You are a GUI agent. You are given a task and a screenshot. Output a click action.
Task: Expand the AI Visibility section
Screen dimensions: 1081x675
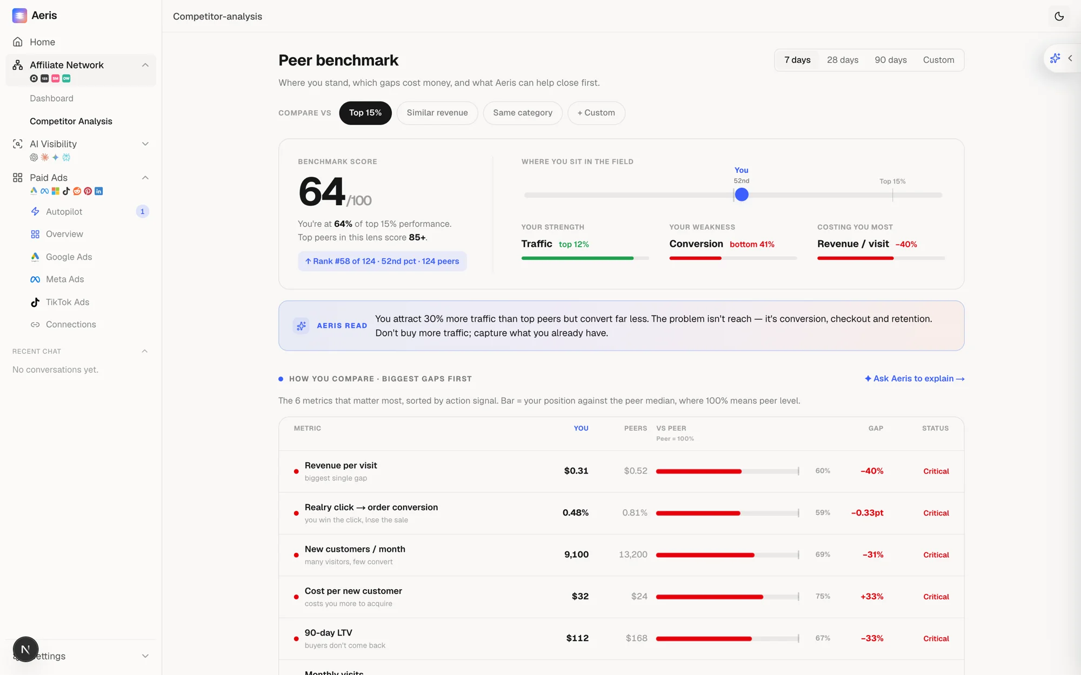tap(145, 144)
